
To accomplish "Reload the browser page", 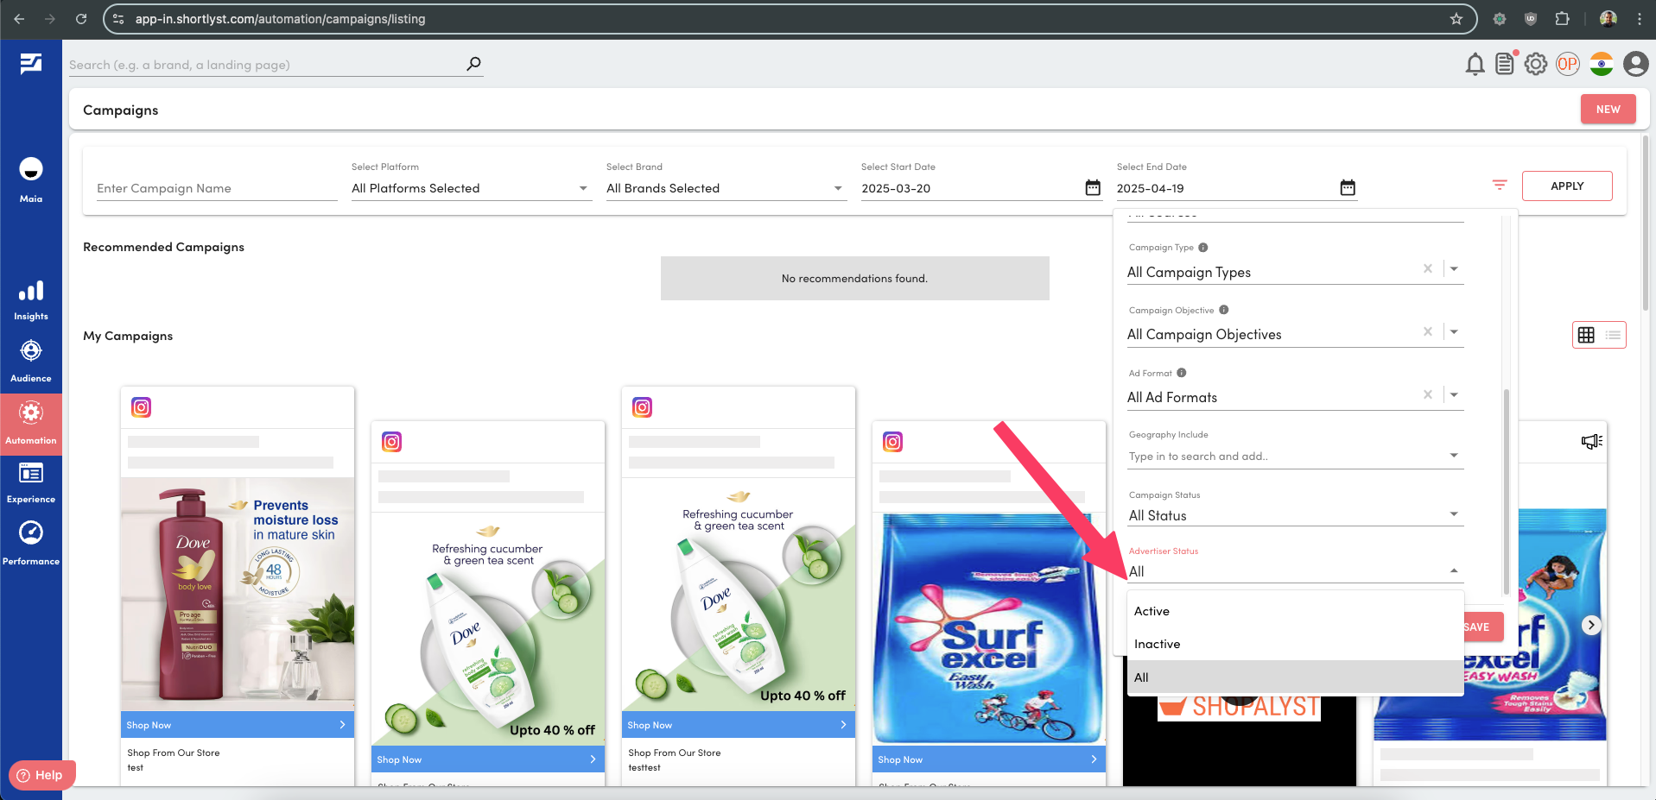I will click(81, 19).
